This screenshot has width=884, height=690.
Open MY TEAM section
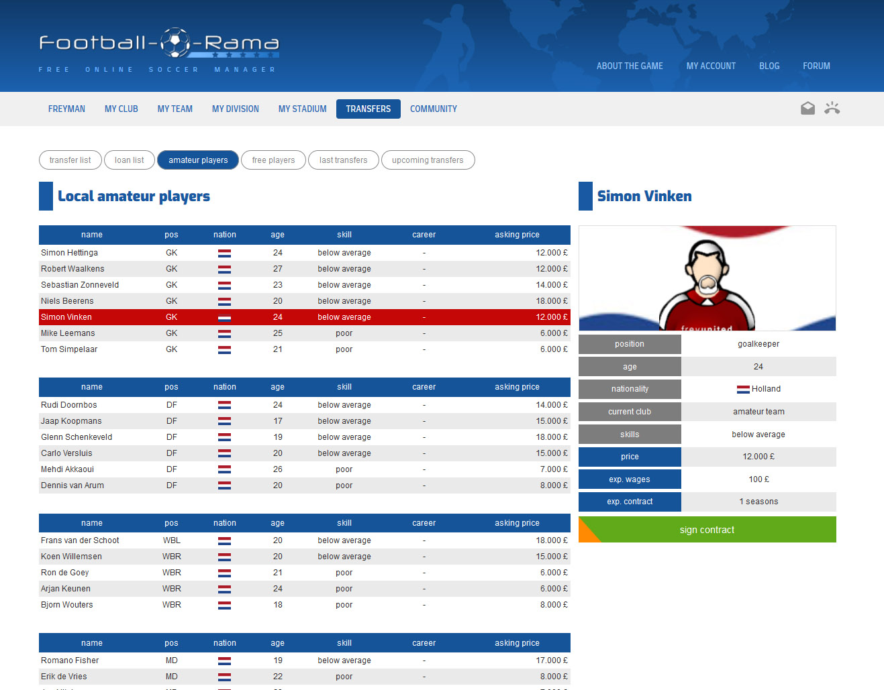coord(175,109)
